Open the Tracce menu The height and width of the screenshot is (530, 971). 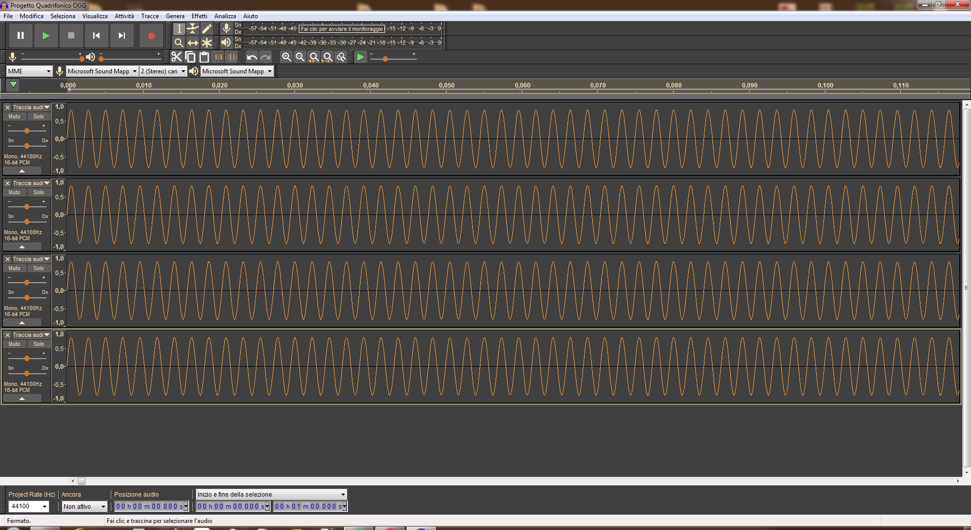(150, 16)
